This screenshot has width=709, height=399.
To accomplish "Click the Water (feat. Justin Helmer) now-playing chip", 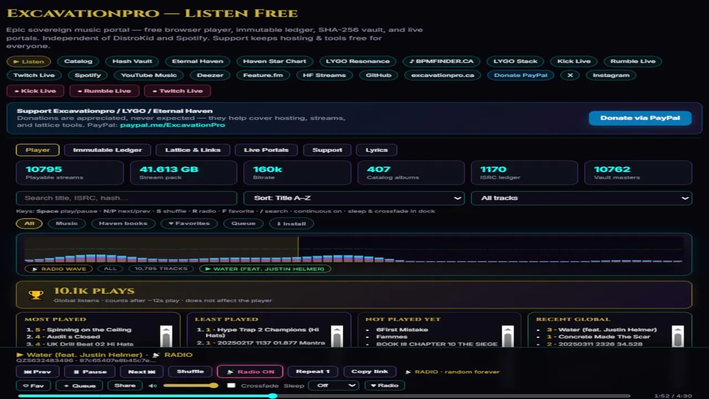I will click(x=265, y=269).
